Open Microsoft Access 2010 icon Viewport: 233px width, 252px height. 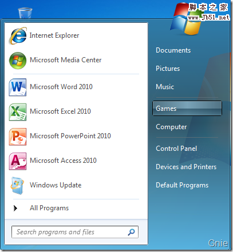[x=18, y=161]
